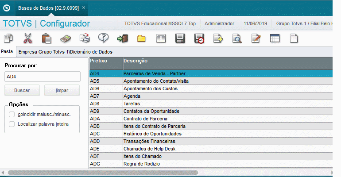Screen dimensions: 341x177
Task: Focus the Procurar por search field
Action: tap(43, 77)
